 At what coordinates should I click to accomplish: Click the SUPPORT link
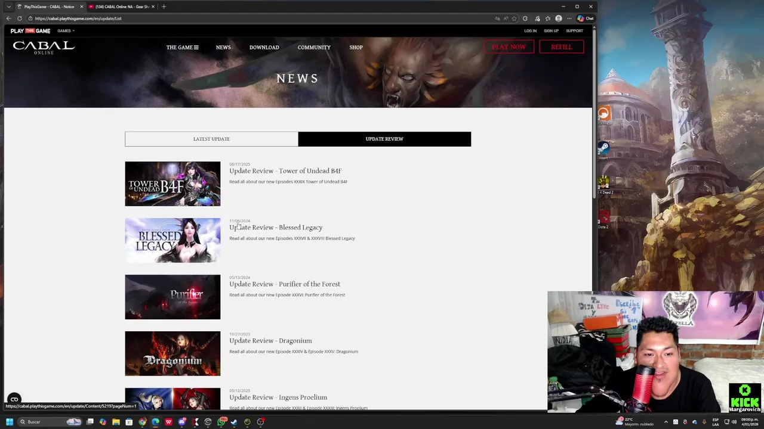(574, 31)
